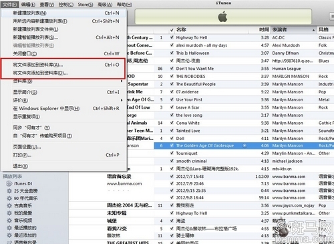The image size is (334, 244).
Task: Uncheck the smooth criminal checkbox
Action: 172,161
